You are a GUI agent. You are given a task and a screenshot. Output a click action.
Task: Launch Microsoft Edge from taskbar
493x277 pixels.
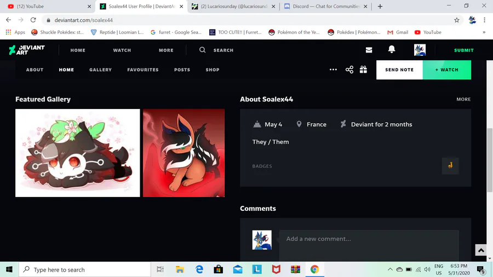[199, 269]
